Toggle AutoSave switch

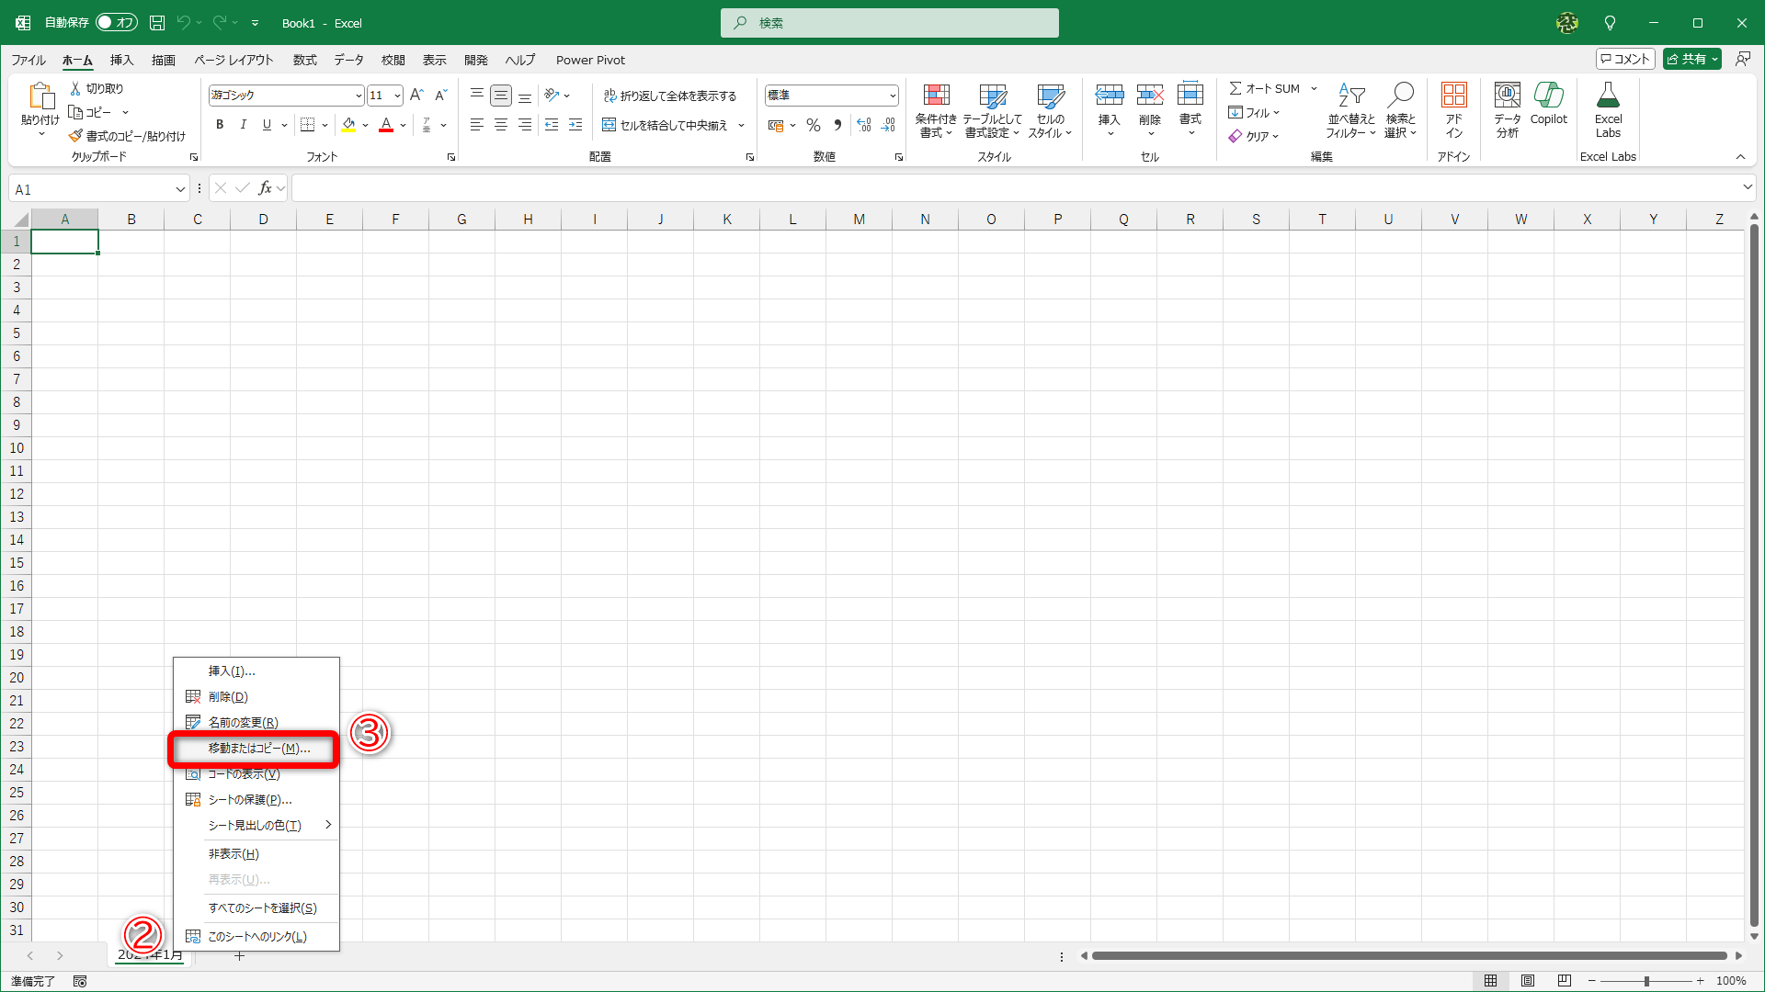116,22
